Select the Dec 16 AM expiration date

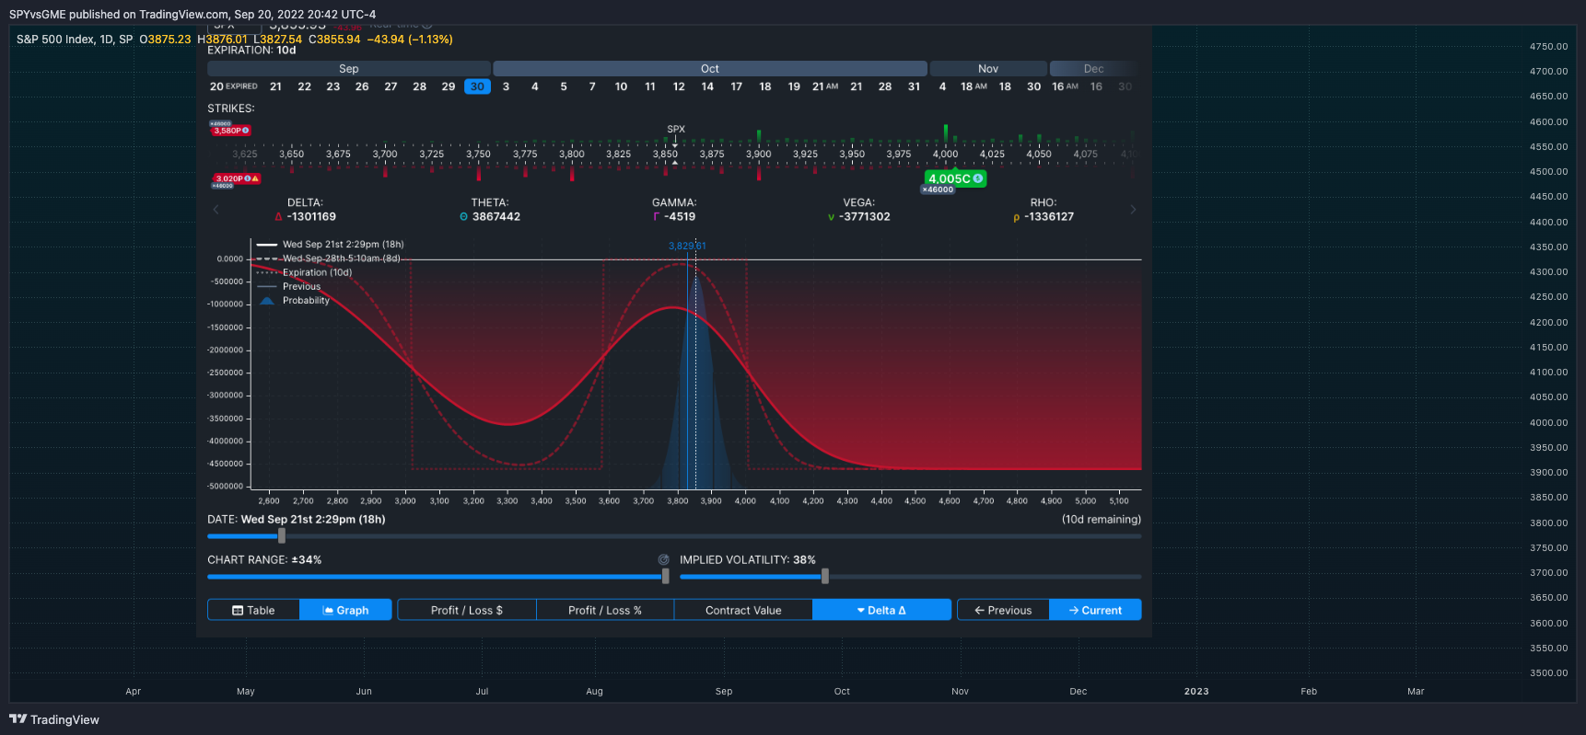pyautogui.click(x=1066, y=86)
